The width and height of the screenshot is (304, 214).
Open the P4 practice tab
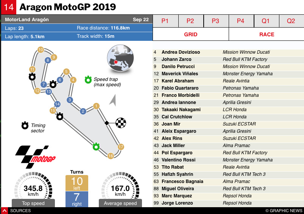click(x=240, y=21)
